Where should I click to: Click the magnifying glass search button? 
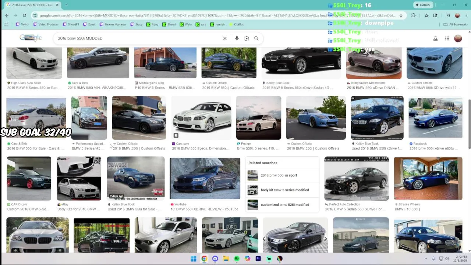pos(256,38)
